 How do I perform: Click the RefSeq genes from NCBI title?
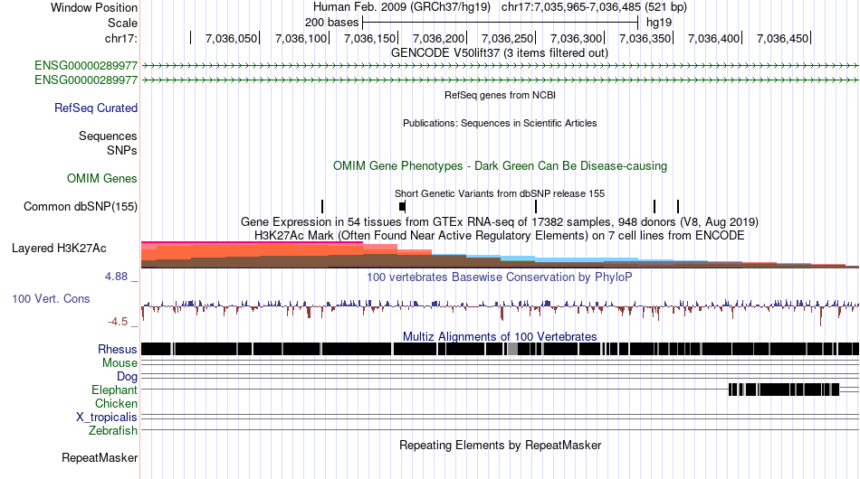(501, 95)
